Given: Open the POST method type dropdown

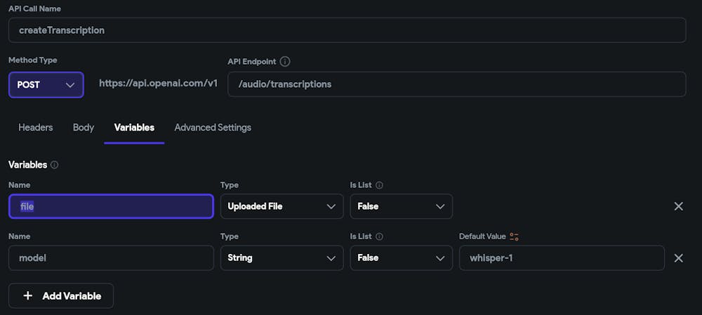Looking at the screenshot, I should (46, 85).
